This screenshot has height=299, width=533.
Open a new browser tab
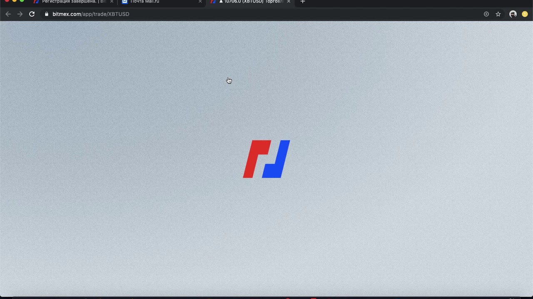pos(303,2)
